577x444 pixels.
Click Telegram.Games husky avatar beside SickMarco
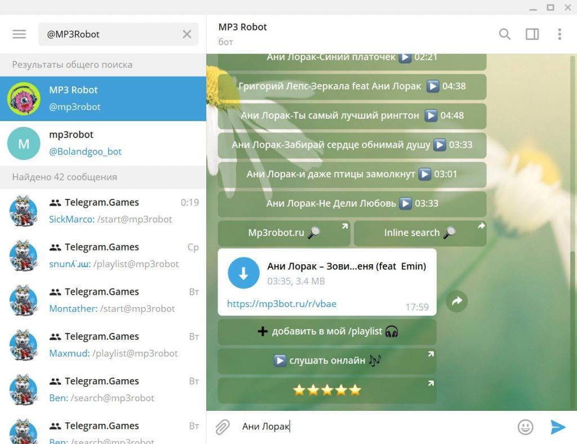pyautogui.click(x=23, y=211)
